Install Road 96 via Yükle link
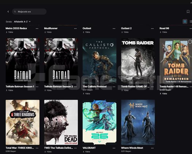The height and width of the screenshot is (154, 192). pyautogui.click(x=163, y=32)
